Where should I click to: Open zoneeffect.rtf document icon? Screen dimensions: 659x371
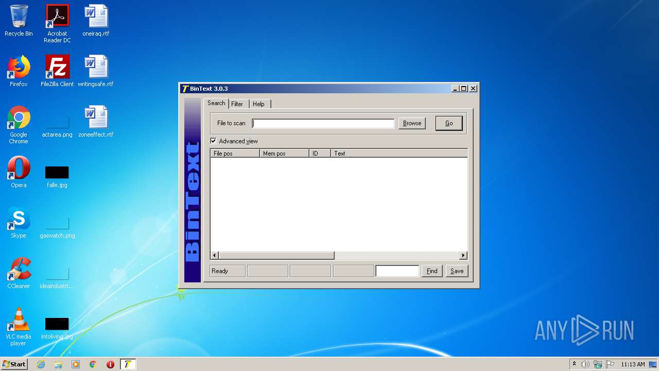click(x=96, y=122)
